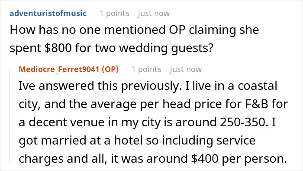Click the word 'wedding' in the top comment

point(143,48)
